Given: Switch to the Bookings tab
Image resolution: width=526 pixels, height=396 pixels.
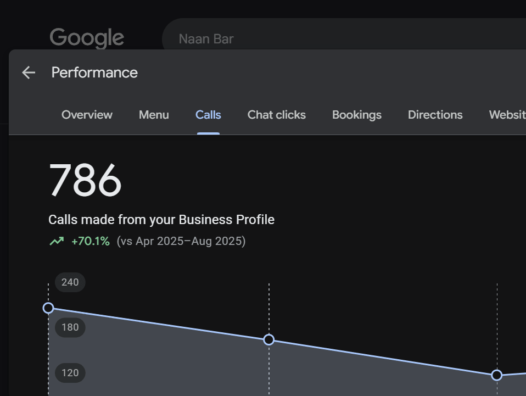Looking at the screenshot, I should (x=357, y=115).
